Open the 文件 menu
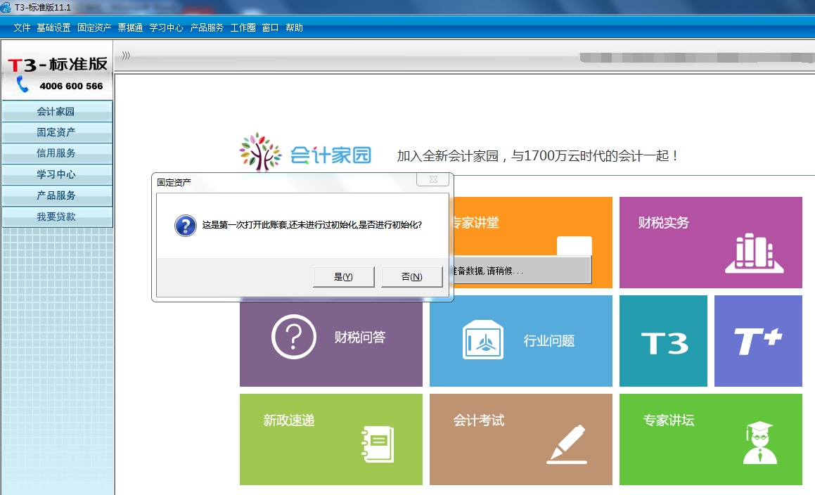Viewport: 815px width, 495px height. tap(22, 27)
